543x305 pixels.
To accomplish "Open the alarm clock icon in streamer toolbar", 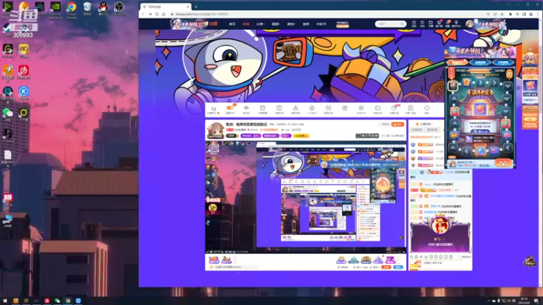I will [263, 108].
